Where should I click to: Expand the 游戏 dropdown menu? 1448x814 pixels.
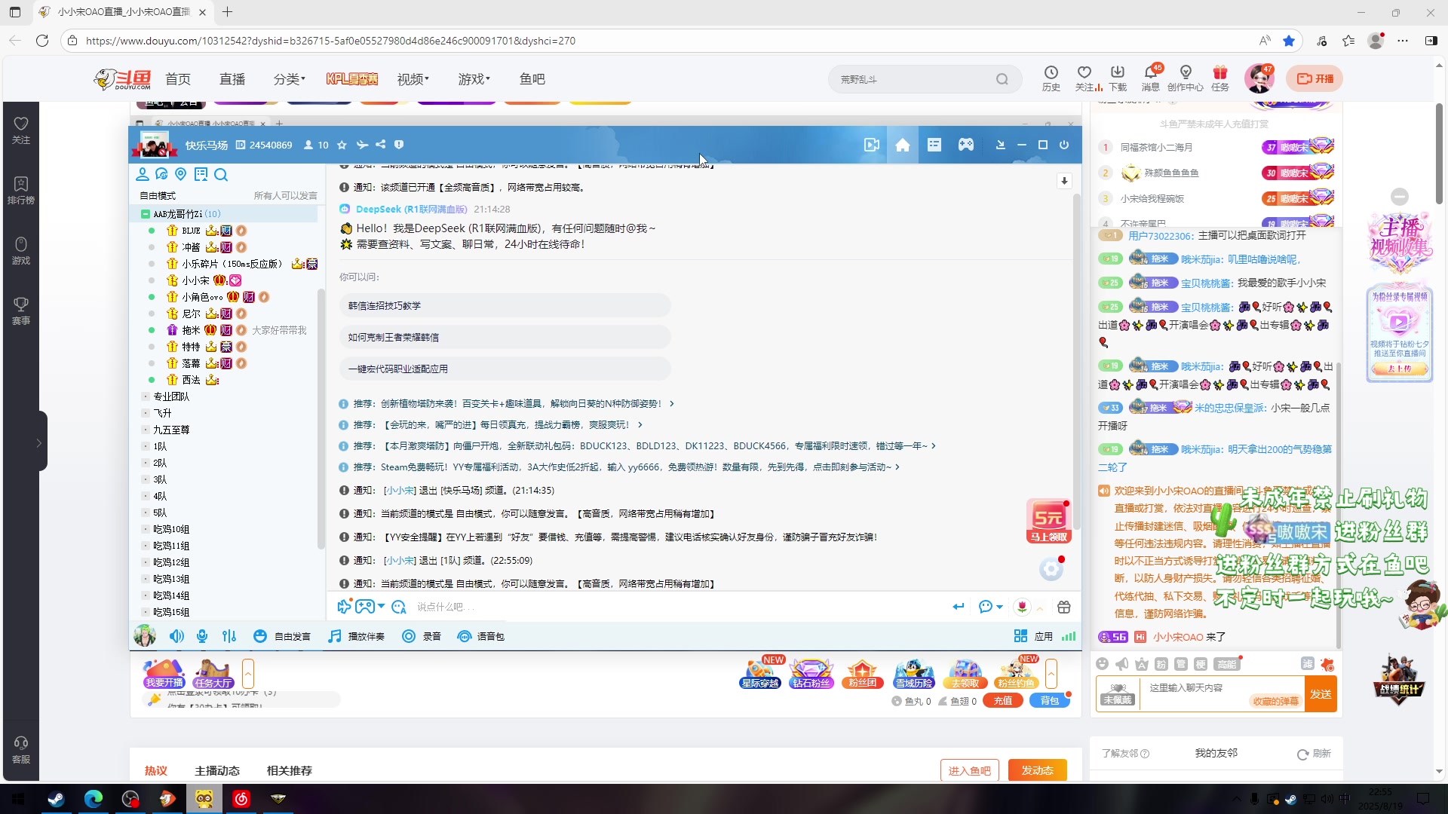pyautogui.click(x=474, y=79)
